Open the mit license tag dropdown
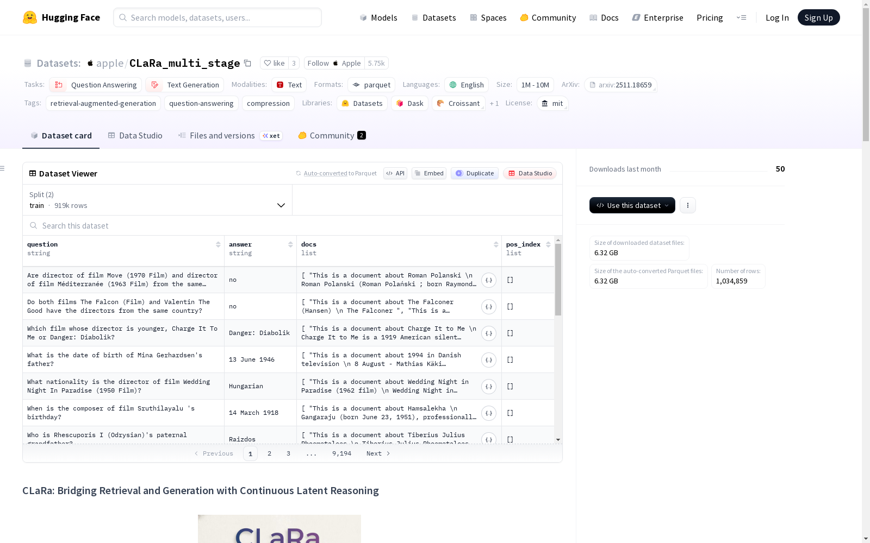870x543 pixels. (x=552, y=103)
